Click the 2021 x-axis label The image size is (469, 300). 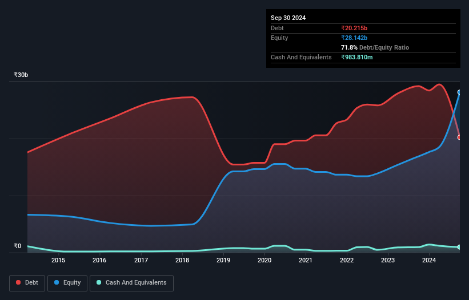(x=306, y=260)
